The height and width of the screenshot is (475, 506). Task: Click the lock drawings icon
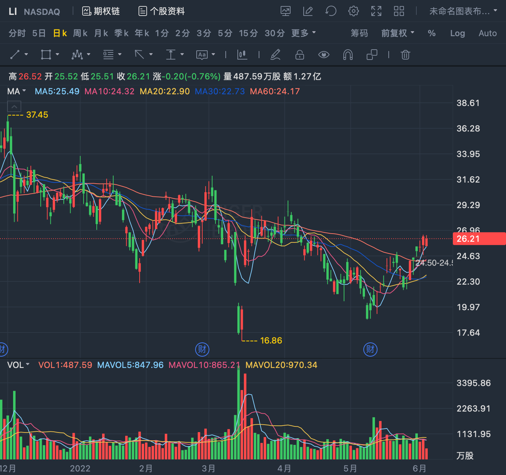(300, 55)
